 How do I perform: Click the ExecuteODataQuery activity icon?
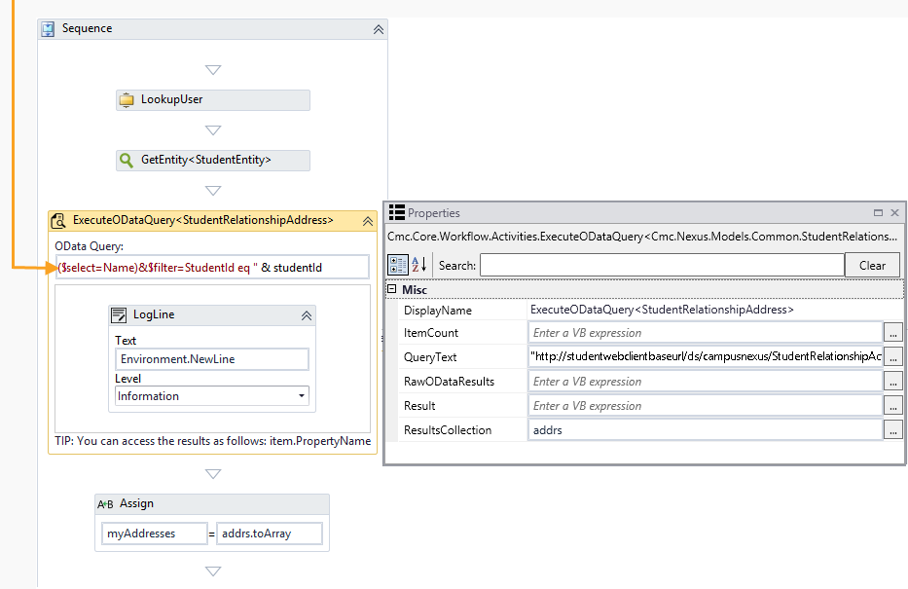(x=58, y=221)
